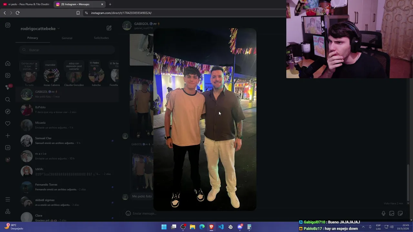This screenshot has width=413, height=232.
Task: Open Claudia González's note avatar
Action: tap(74, 75)
